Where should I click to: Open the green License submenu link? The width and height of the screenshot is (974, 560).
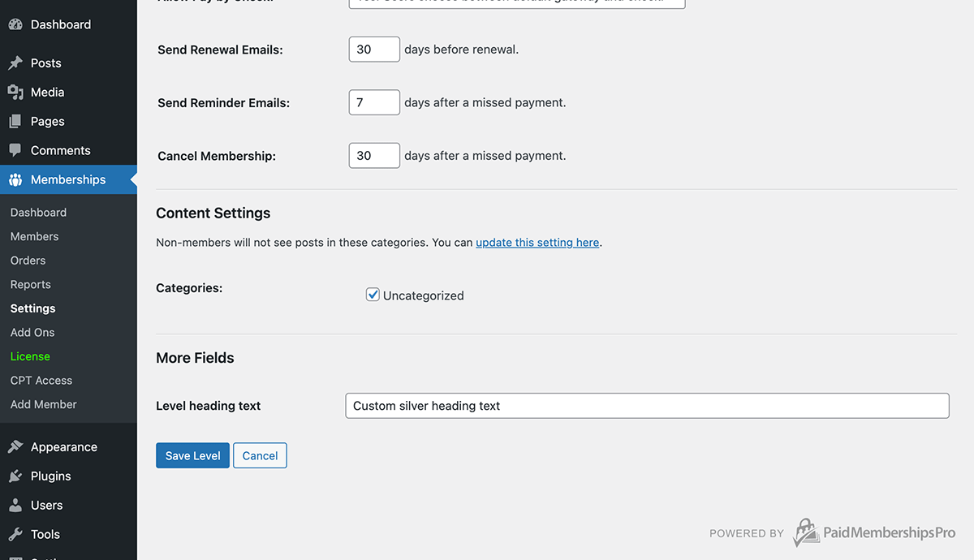(x=30, y=356)
